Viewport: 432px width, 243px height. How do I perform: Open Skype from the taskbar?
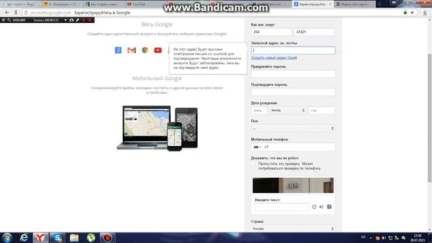(x=57, y=238)
